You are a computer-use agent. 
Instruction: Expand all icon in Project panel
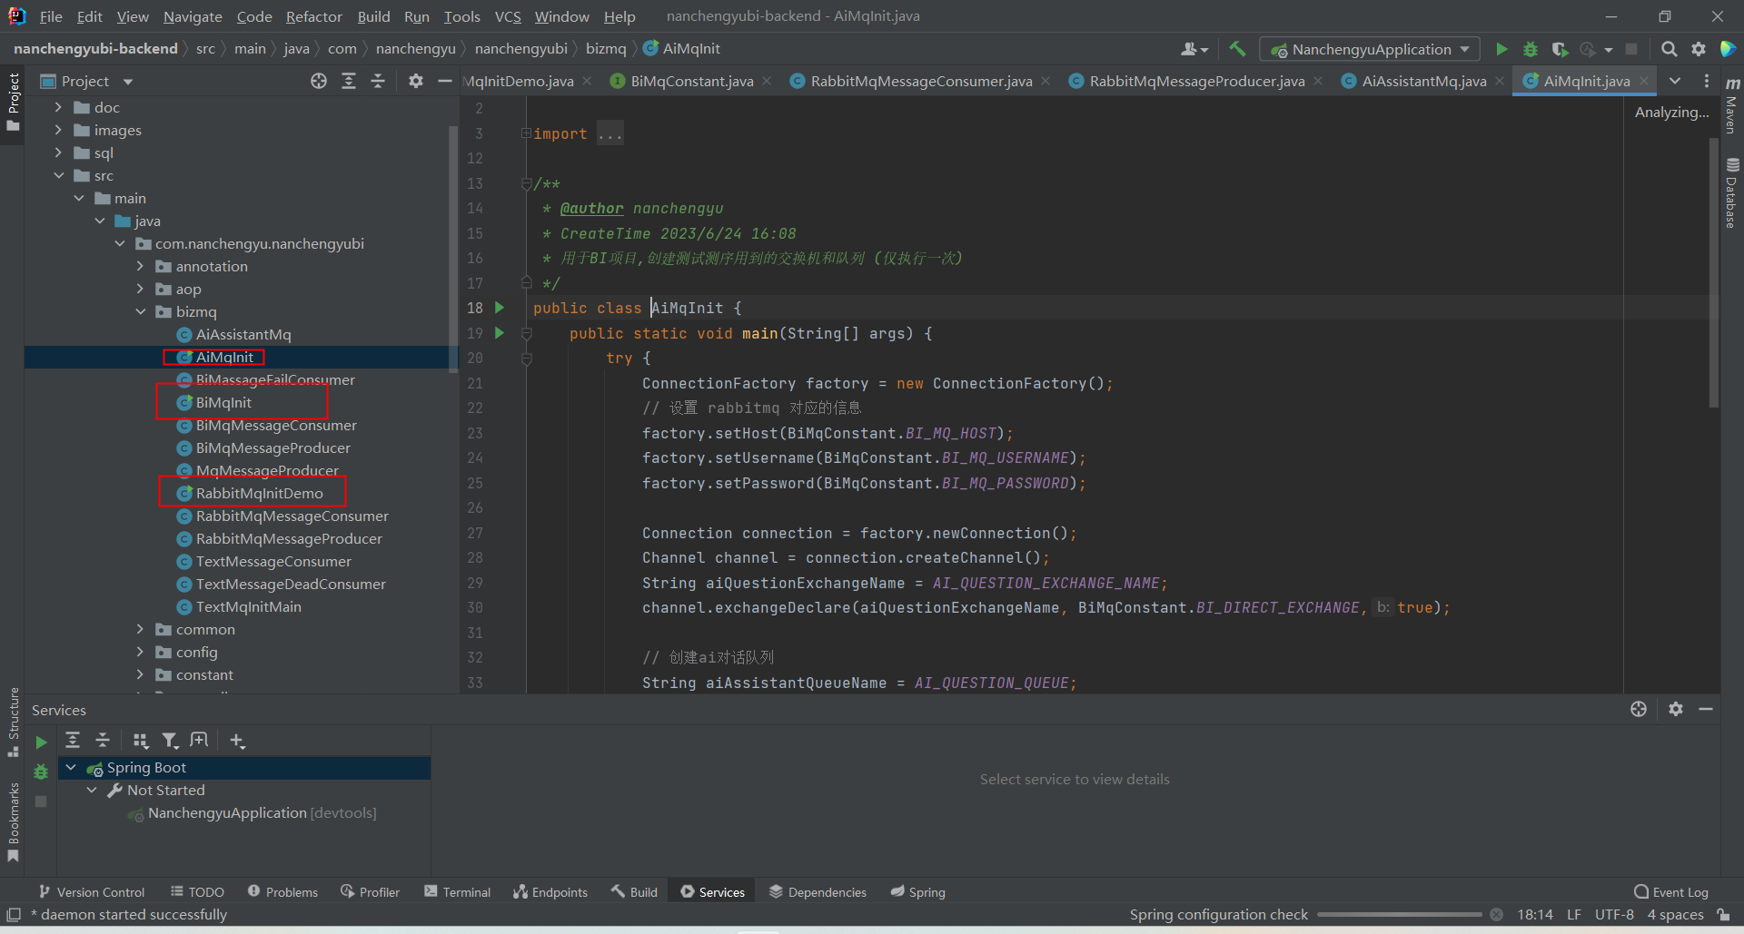349,81
